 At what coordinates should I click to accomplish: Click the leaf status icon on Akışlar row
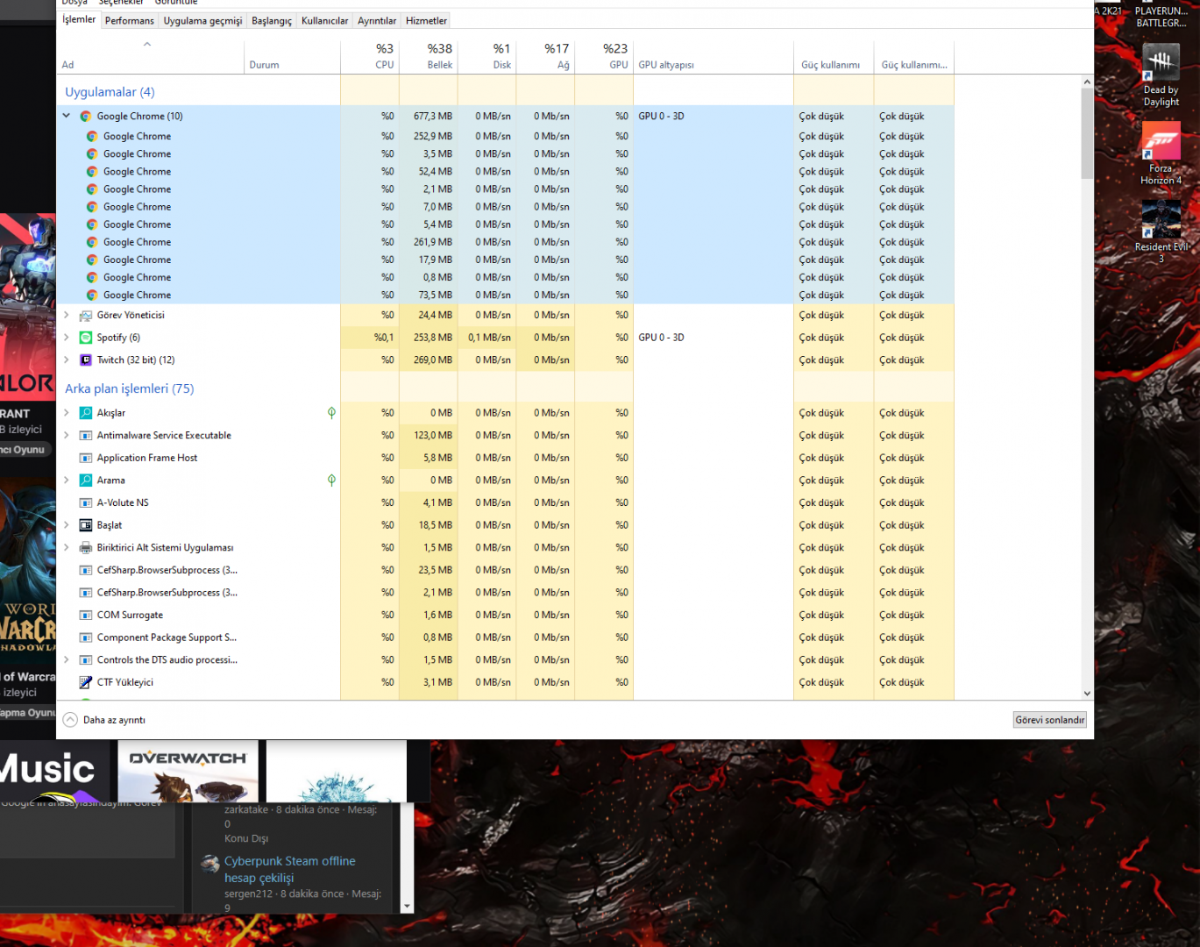point(331,413)
